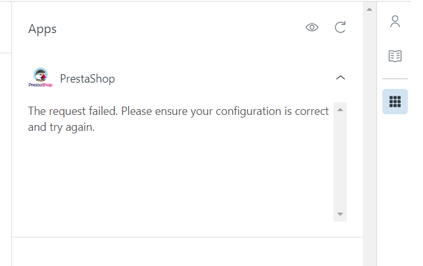
Task: Click the divider line in right sidebar
Action: (395, 79)
